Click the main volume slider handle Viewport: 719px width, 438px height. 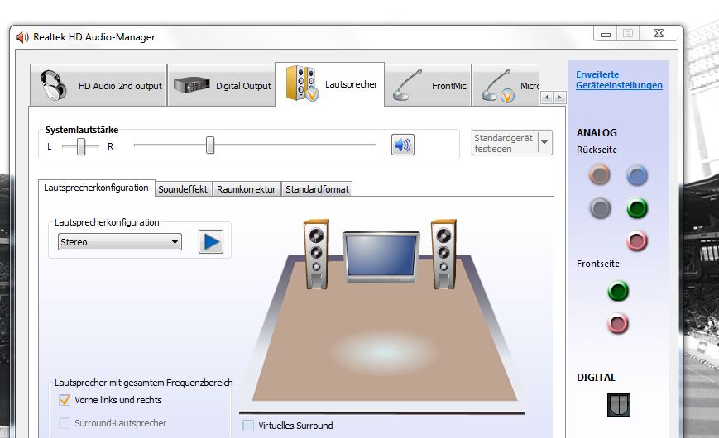[210, 145]
